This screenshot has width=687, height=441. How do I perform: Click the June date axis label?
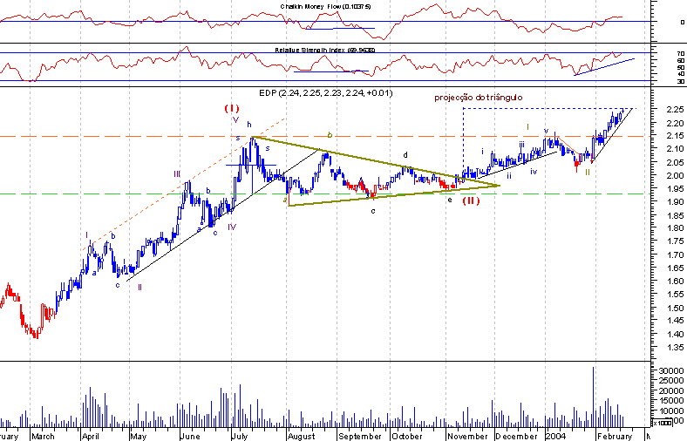[x=190, y=436]
